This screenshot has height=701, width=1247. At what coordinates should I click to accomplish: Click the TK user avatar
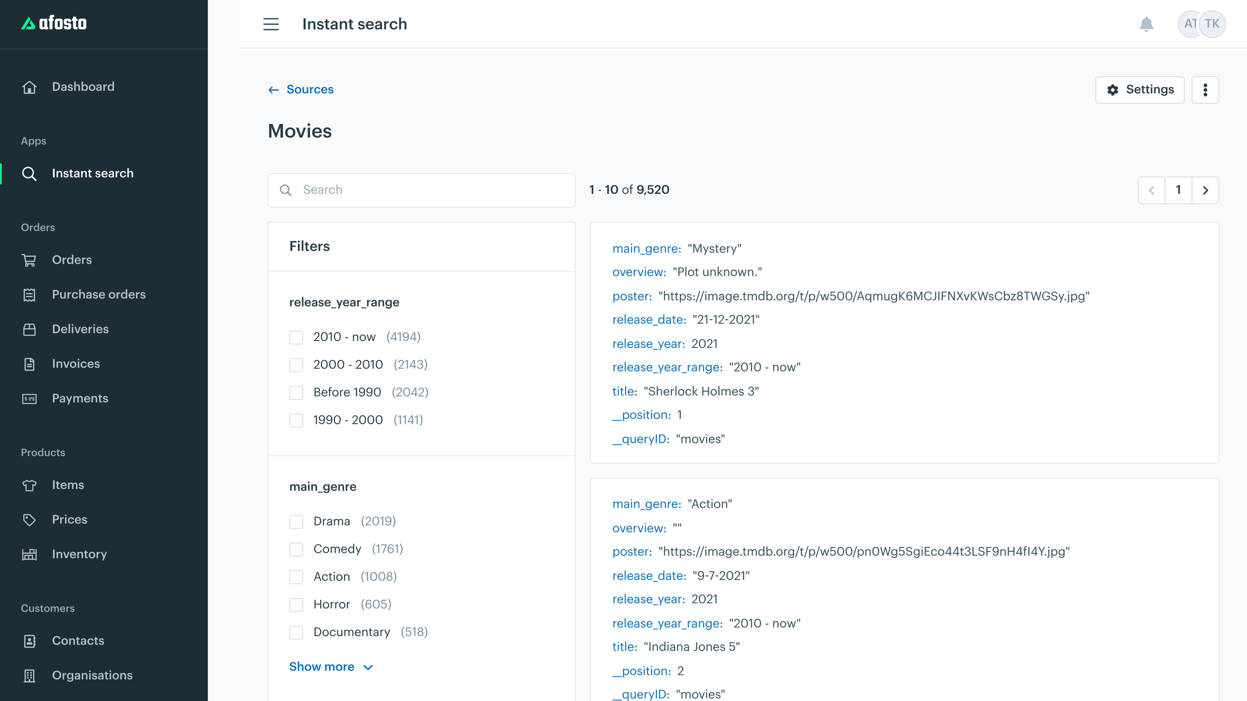1212,24
